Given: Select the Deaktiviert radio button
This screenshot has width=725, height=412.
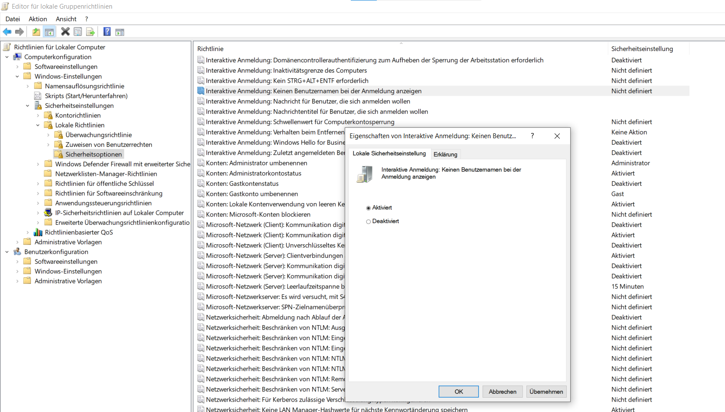Looking at the screenshot, I should pos(369,221).
